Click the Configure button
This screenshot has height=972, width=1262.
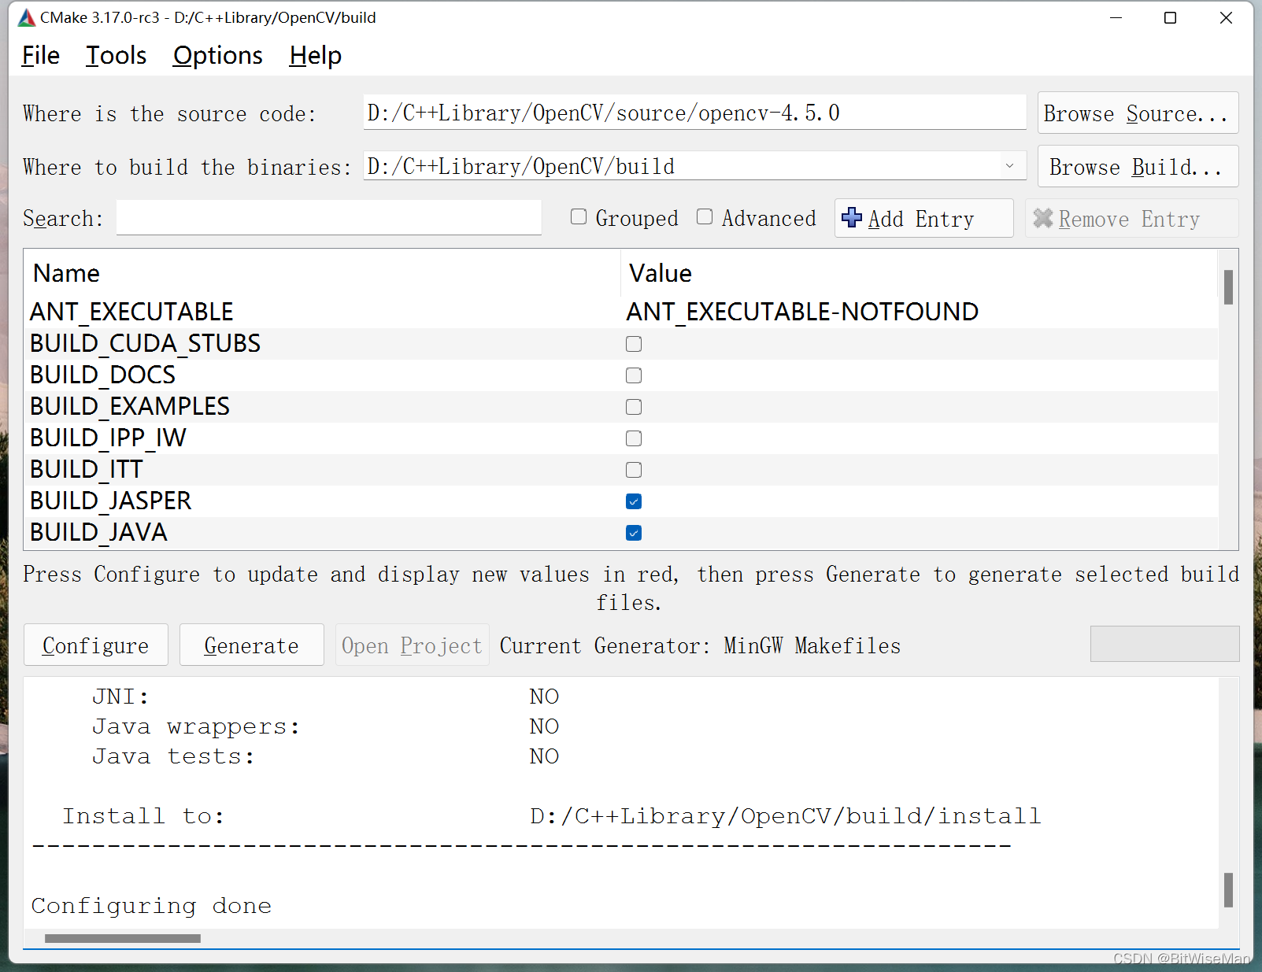(x=96, y=645)
